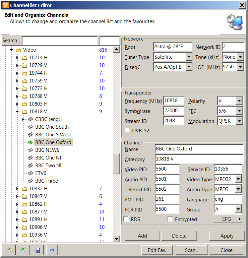This screenshot has height=258, width=248.
Task: Click the export channel list icon button
Action: click(x=24, y=250)
